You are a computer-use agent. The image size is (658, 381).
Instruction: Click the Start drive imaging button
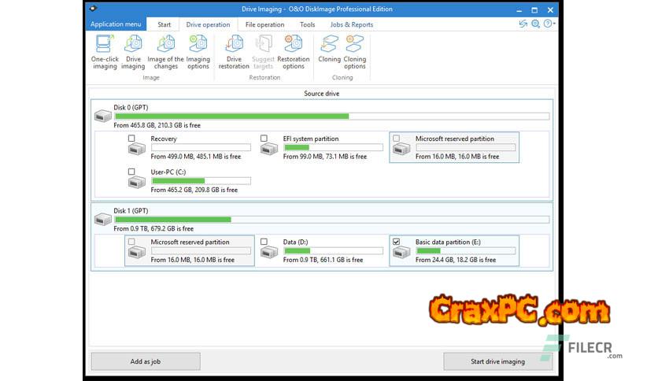(x=497, y=361)
